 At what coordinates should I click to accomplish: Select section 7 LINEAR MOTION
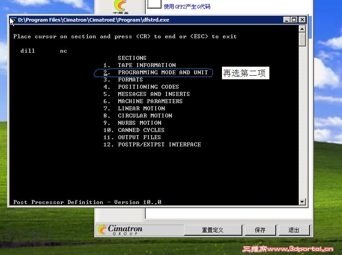[134, 108]
